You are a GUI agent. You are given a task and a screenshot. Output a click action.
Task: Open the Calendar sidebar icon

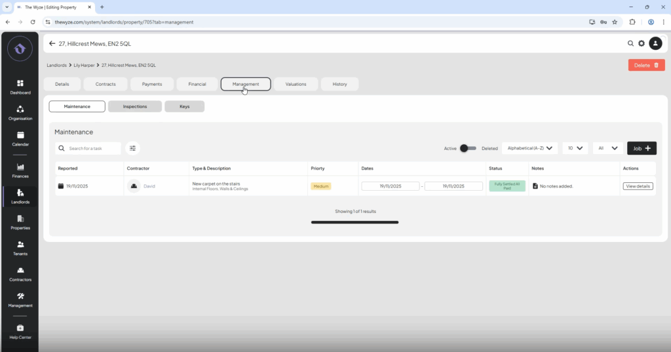[x=20, y=138]
